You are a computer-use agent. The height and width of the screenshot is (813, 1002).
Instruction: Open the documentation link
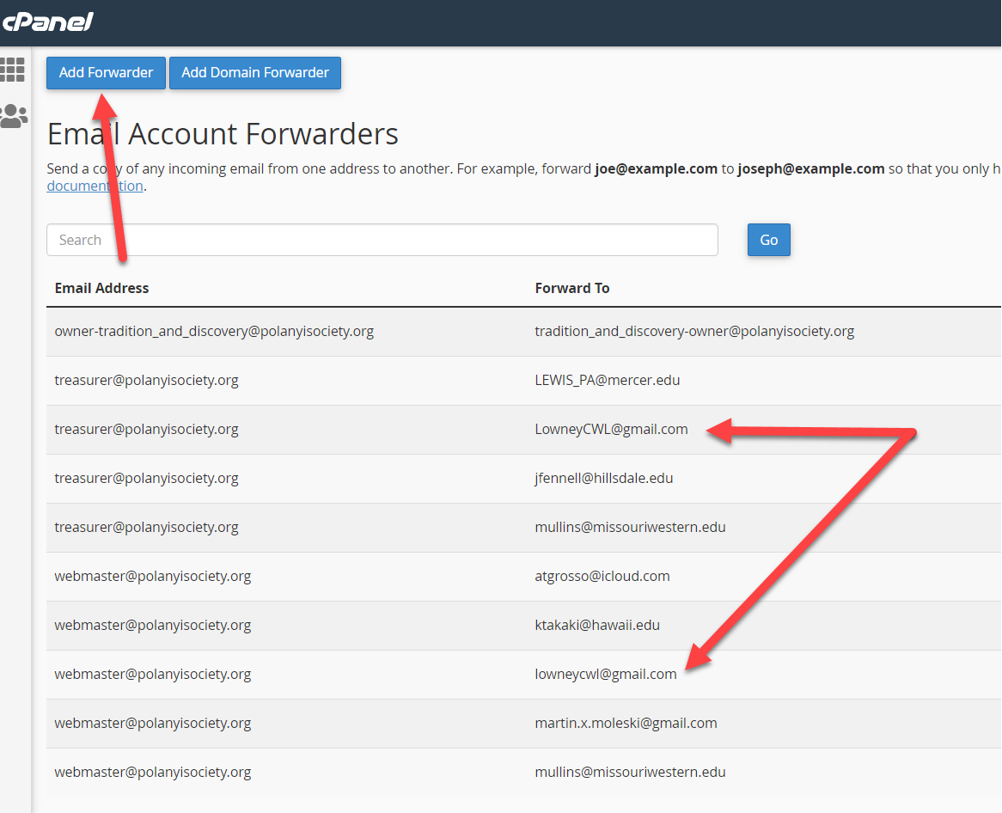point(95,186)
